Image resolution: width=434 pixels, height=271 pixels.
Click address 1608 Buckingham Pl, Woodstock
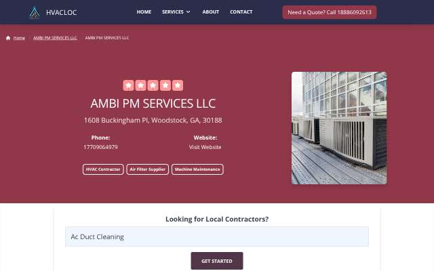(153, 121)
